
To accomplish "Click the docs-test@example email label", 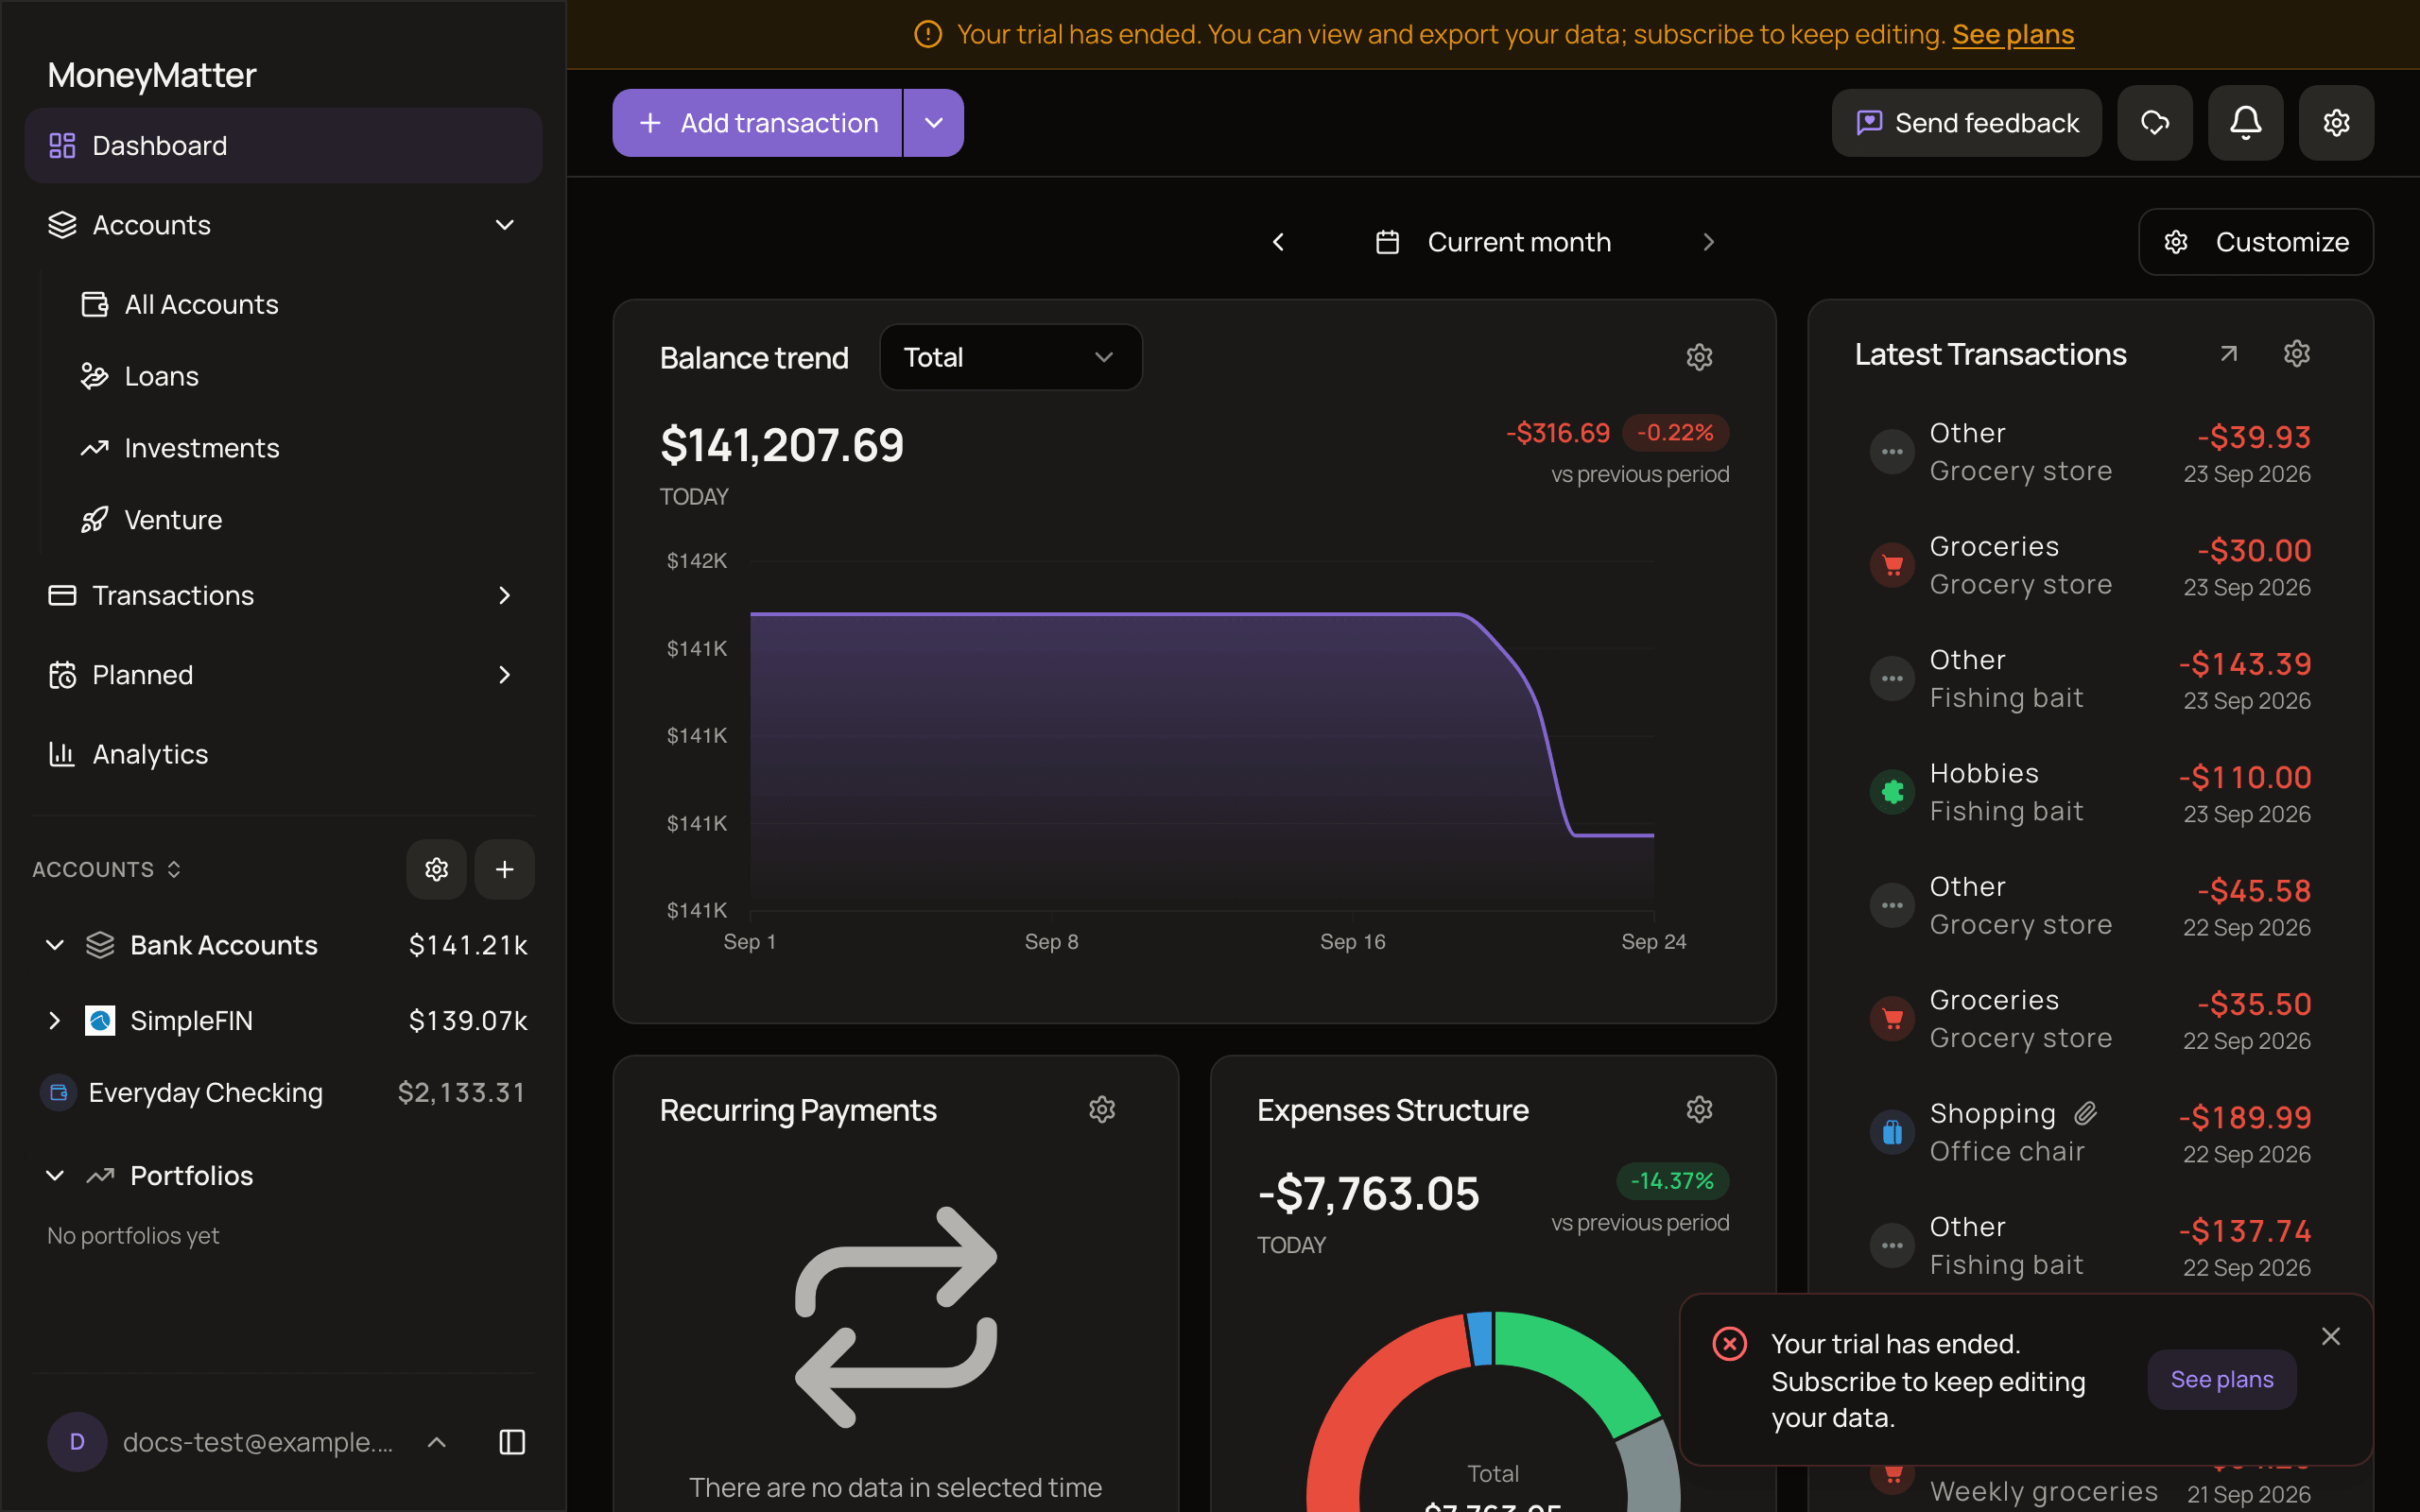I will [258, 1442].
